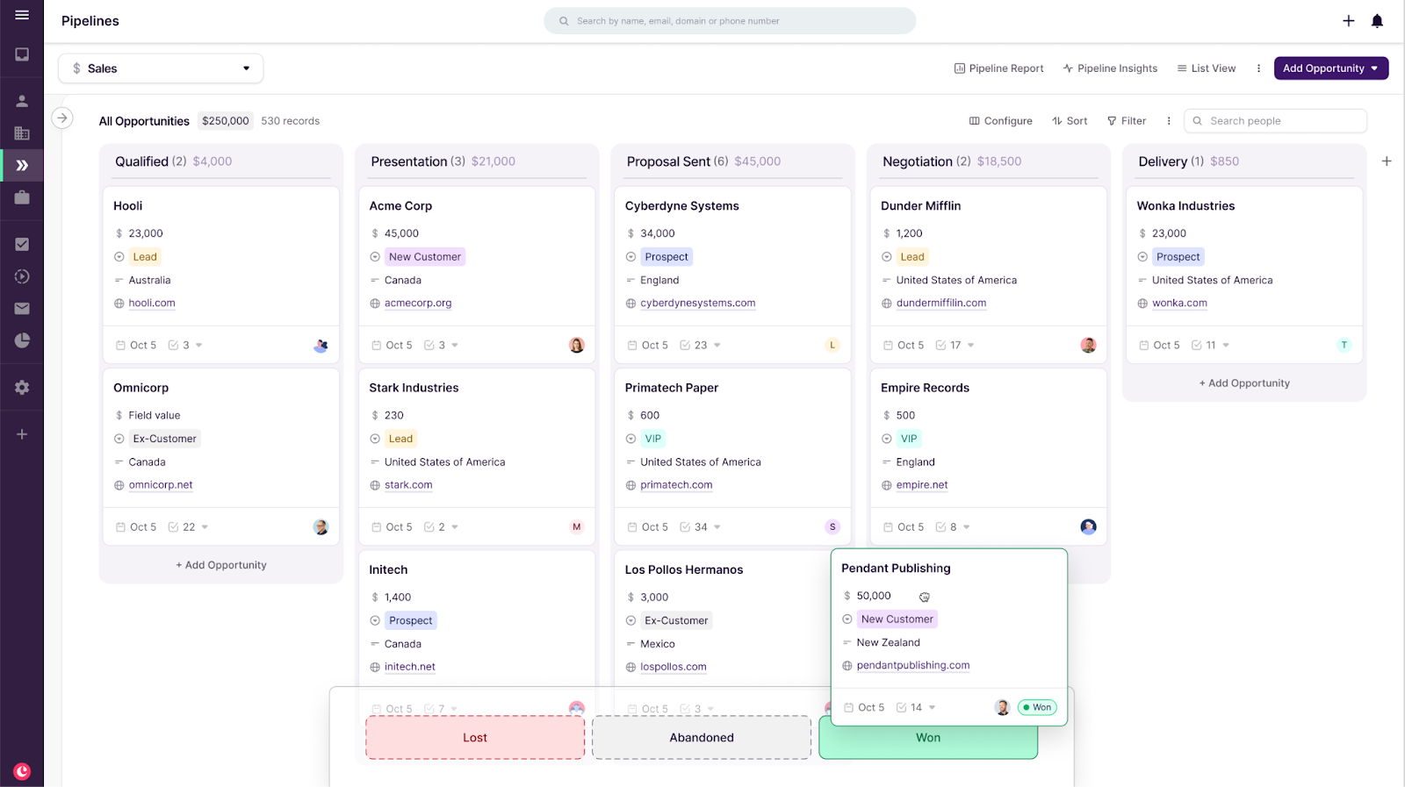Open tasks checkbox on Primatech Paper card
Image resolution: width=1405 pixels, height=787 pixels.
[685, 527]
